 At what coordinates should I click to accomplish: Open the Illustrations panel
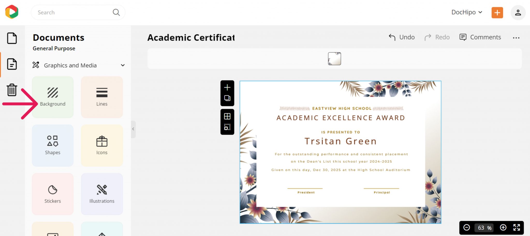click(102, 194)
